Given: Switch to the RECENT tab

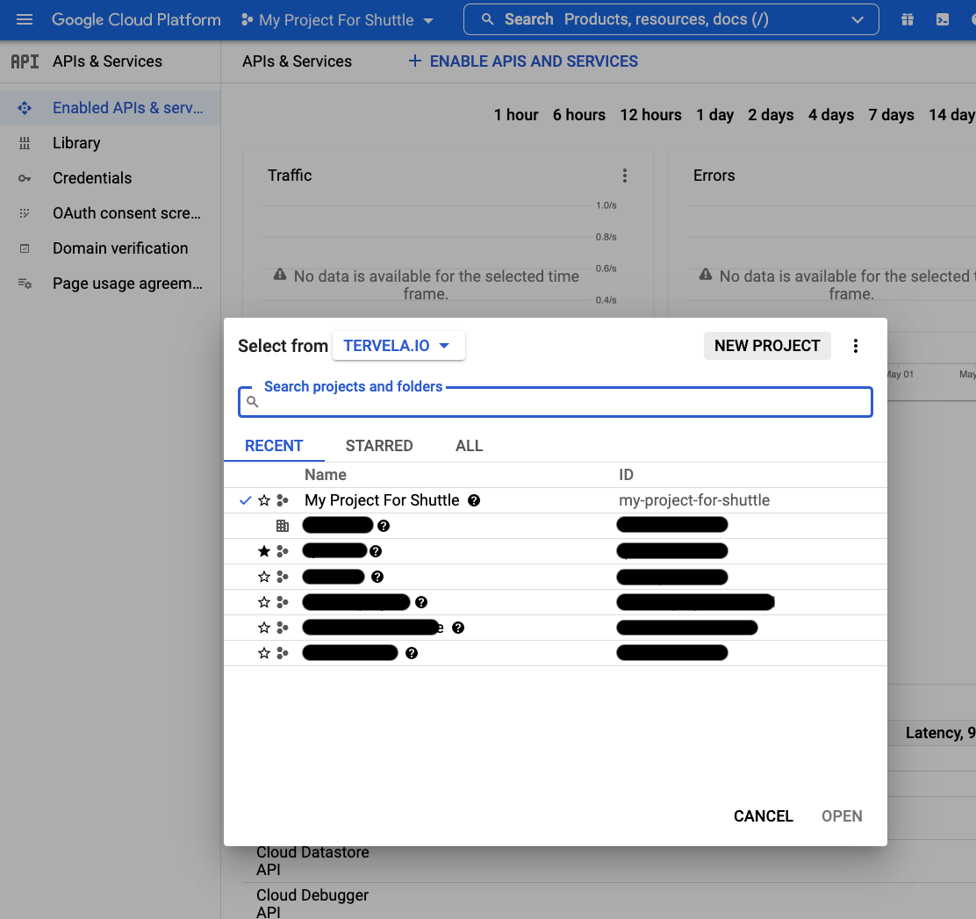Looking at the screenshot, I should (x=274, y=446).
